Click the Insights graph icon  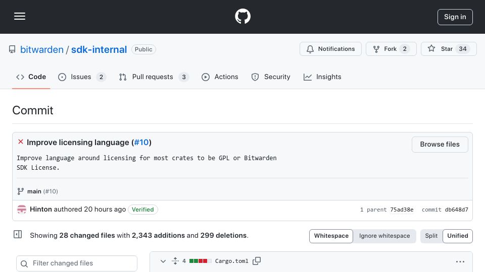tap(308, 77)
